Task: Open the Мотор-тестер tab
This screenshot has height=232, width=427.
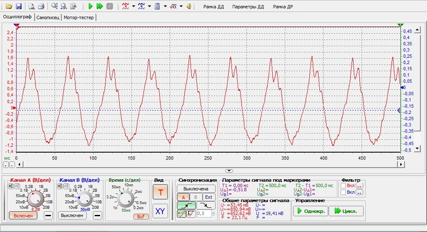Action: click(x=79, y=17)
